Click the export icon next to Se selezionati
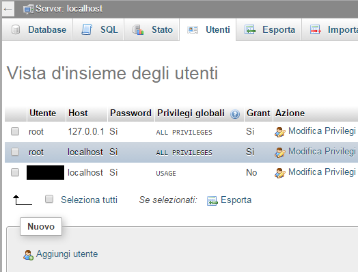 click(212, 201)
